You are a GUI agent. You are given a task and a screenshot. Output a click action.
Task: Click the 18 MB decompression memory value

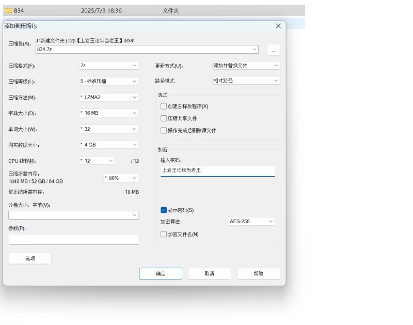pyautogui.click(x=132, y=192)
